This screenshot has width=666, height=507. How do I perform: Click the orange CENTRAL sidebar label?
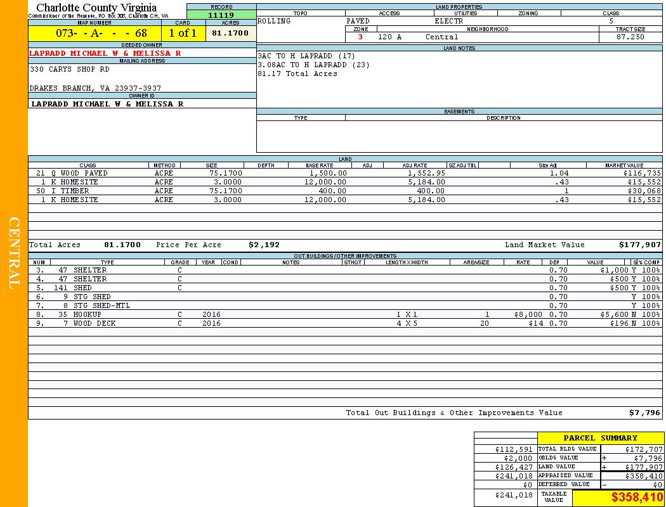coord(14,253)
